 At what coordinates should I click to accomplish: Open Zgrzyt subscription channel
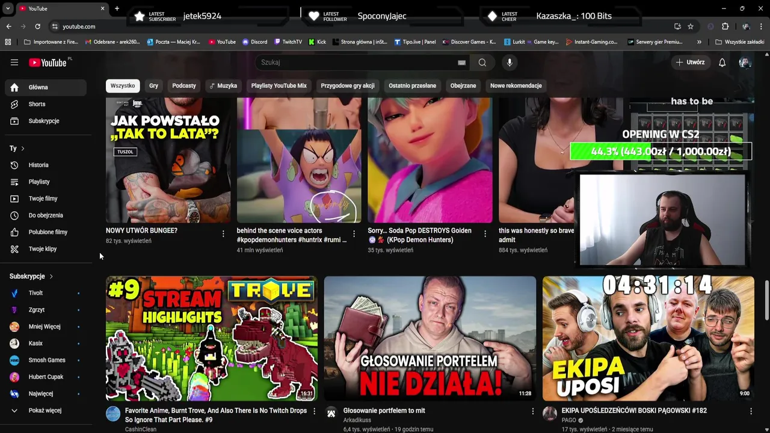(x=46, y=310)
